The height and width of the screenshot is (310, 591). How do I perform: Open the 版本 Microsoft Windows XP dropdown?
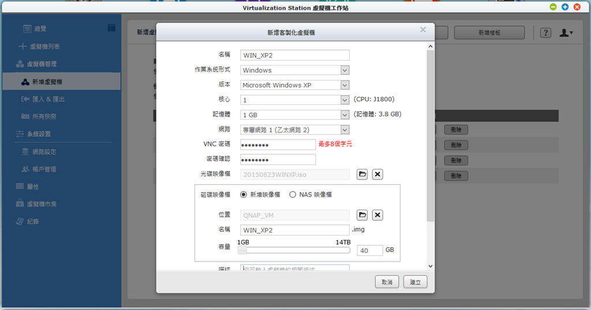(295, 85)
